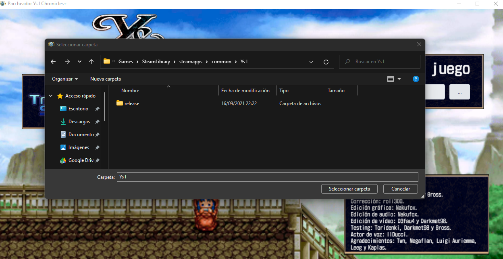Screen dimensions: 503x259
Task: Click the Carpeta de archivos type cell
Action: [x=300, y=104]
